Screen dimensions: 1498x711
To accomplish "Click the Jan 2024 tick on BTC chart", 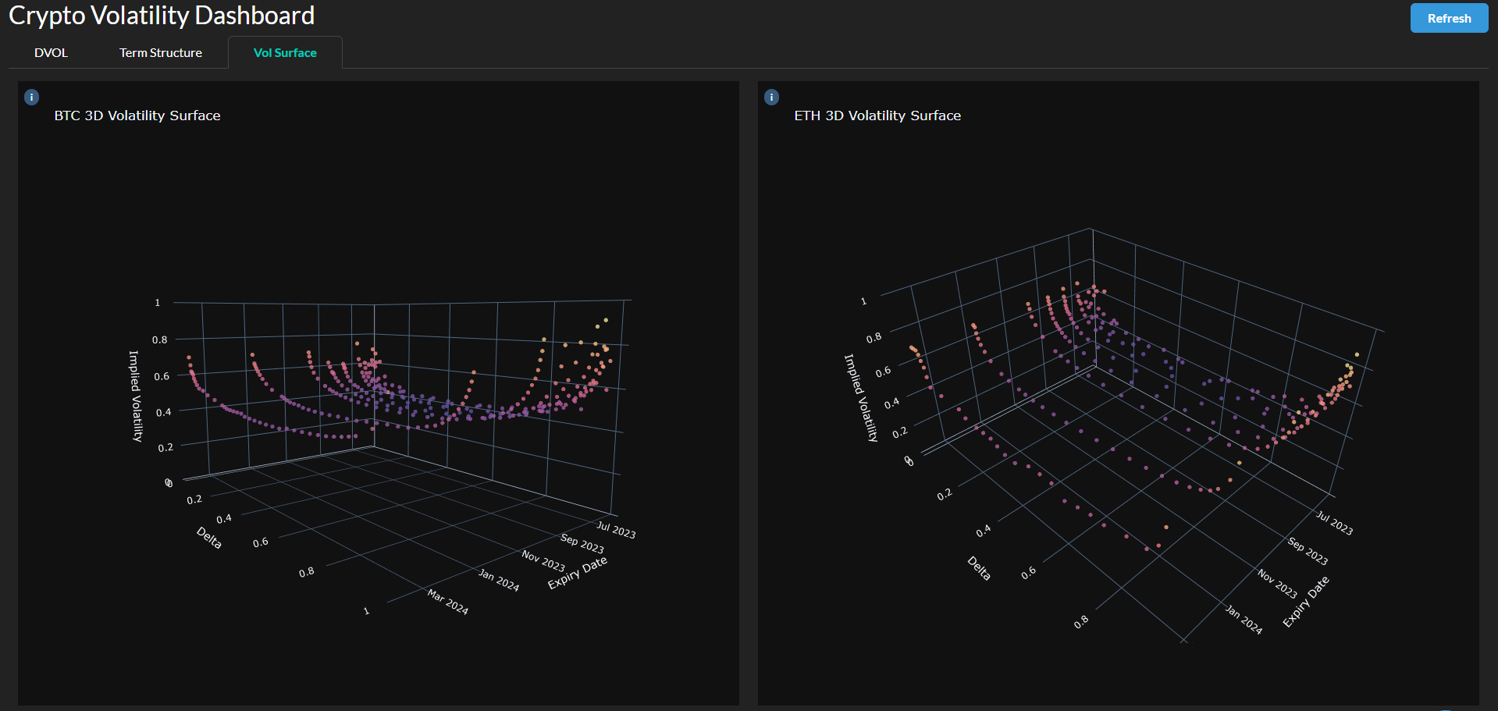I will [499, 580].
